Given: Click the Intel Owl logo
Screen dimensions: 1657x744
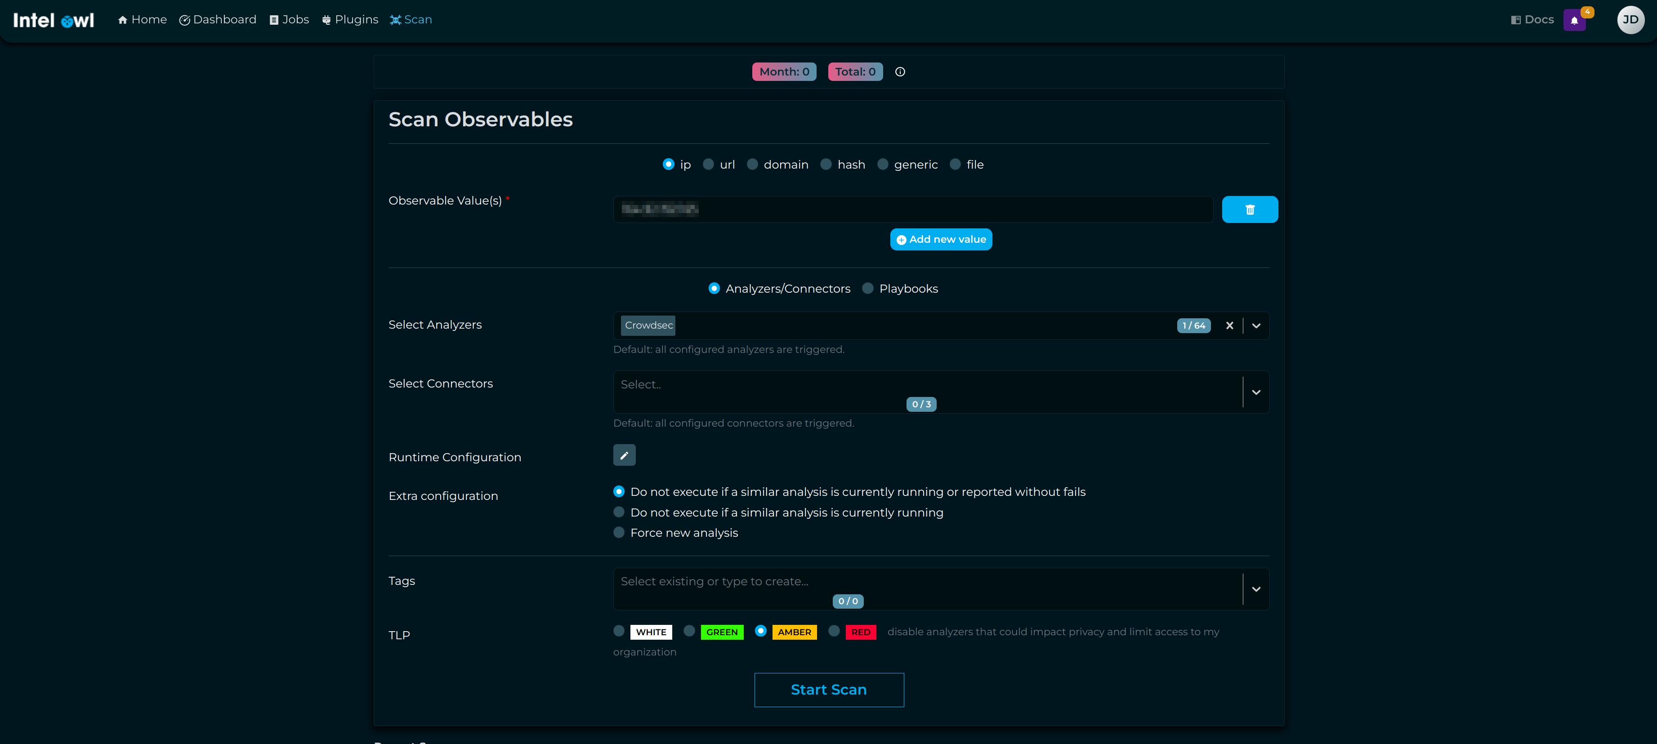Looking at the screenshot, I should (x=54, y=20).
